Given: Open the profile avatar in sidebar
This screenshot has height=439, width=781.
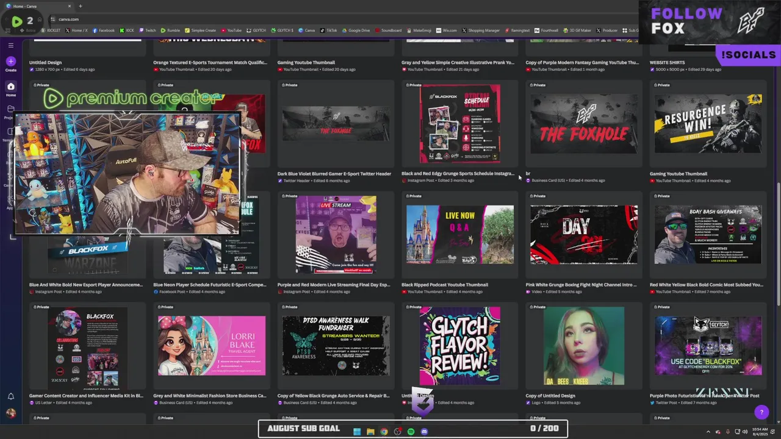Looking at the screenshot, I should click(10, 413).
